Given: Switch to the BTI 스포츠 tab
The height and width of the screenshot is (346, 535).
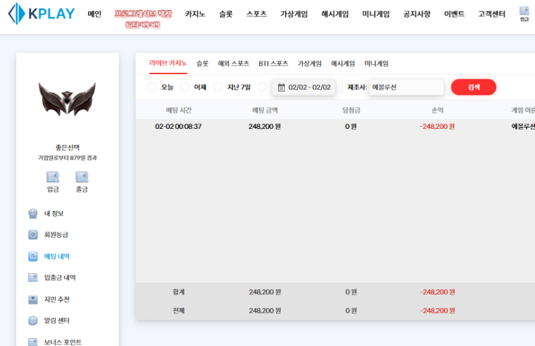Looking at the screenshot, I should click(x=274, y=63).
